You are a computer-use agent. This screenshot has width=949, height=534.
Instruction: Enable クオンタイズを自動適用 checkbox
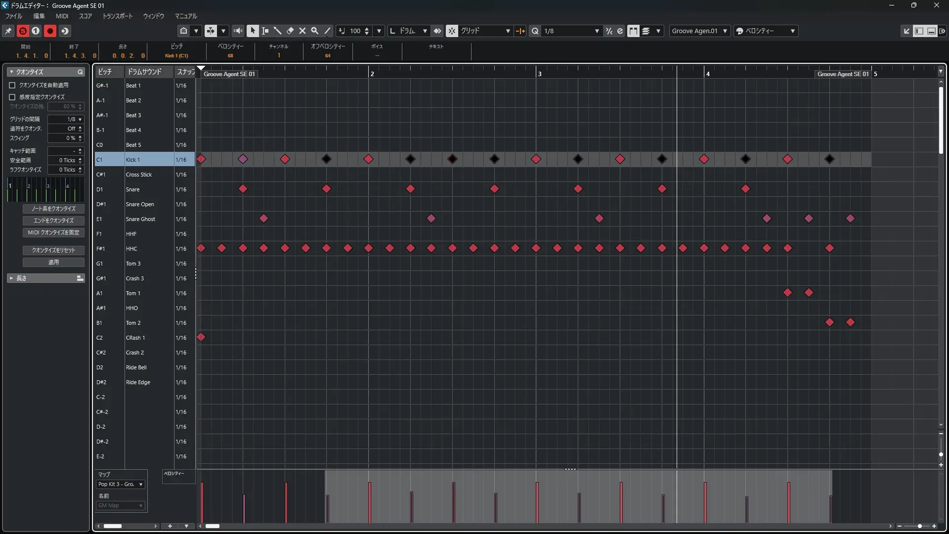12,85
